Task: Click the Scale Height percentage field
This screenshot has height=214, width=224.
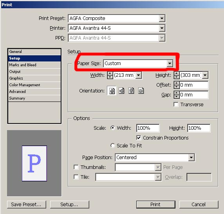Action: pos(199,128)
